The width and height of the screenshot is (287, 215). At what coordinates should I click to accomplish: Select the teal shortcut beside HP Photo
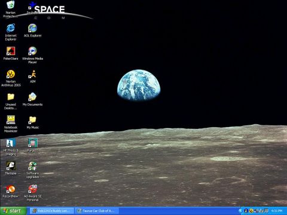pos(32,143)
